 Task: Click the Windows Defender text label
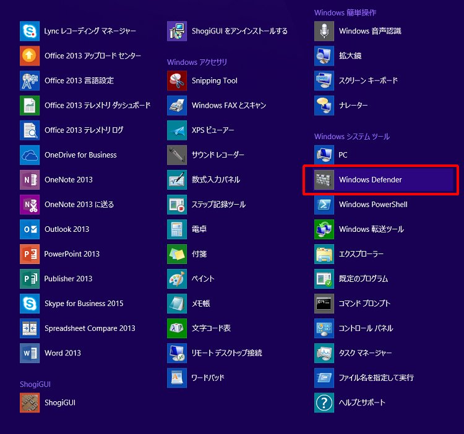coord(370,180)
